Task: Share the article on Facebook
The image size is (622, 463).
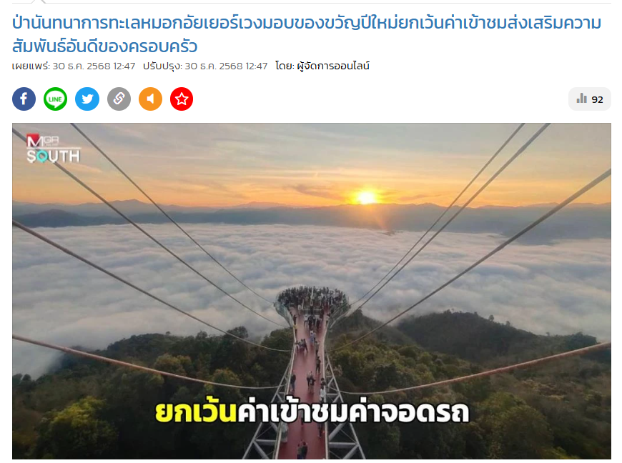Action: tap(24, 99)
